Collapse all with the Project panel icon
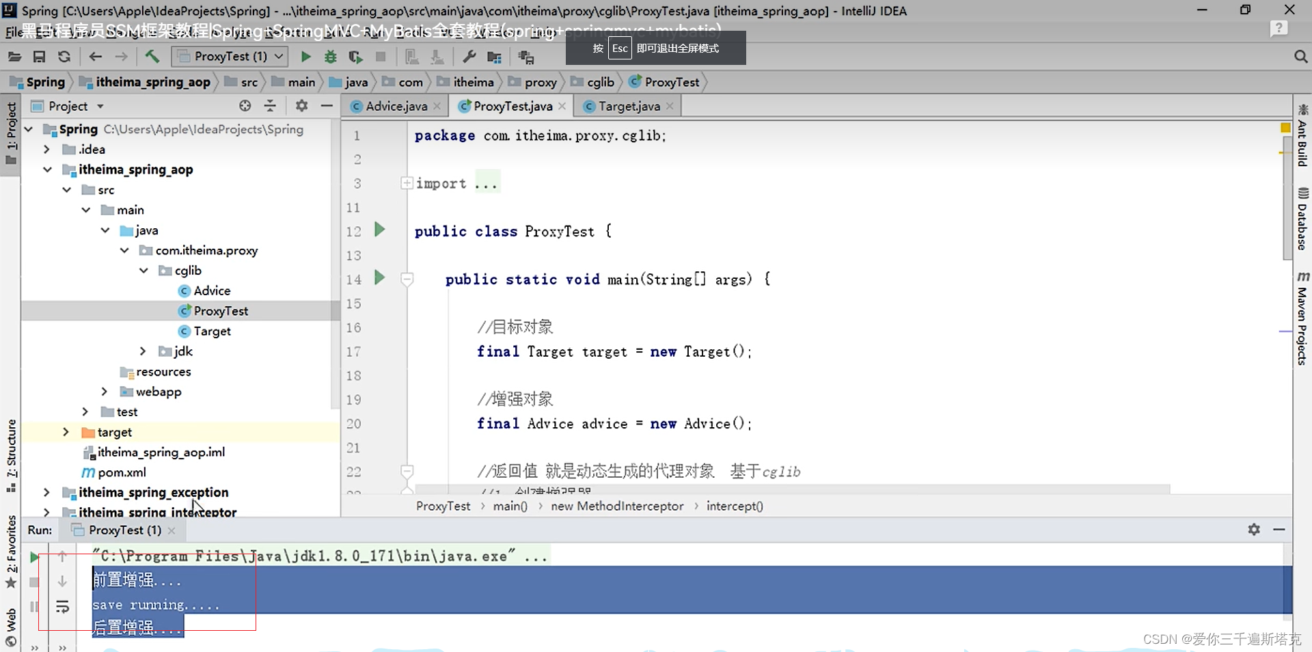Image resolution: width=1312 pixels, height=652 pixels. coord(271,106)
